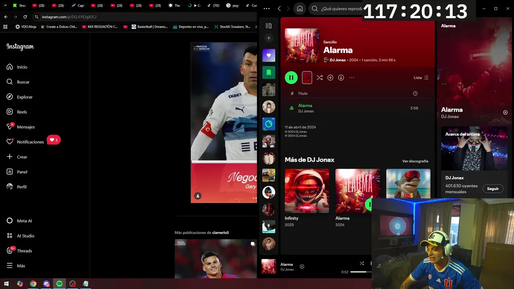Expand the Más menu in Instagram
This screenshot has height=289, width=514.
[x=16, y=266]
